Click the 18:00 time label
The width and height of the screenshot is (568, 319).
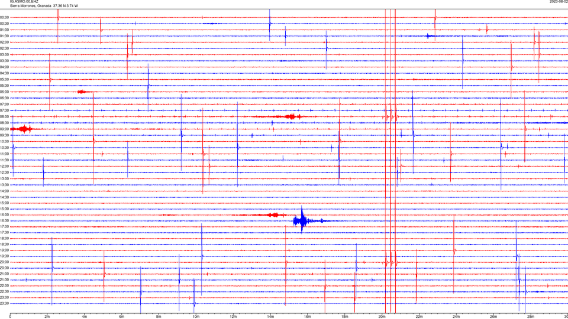click(x=4, y=238)
